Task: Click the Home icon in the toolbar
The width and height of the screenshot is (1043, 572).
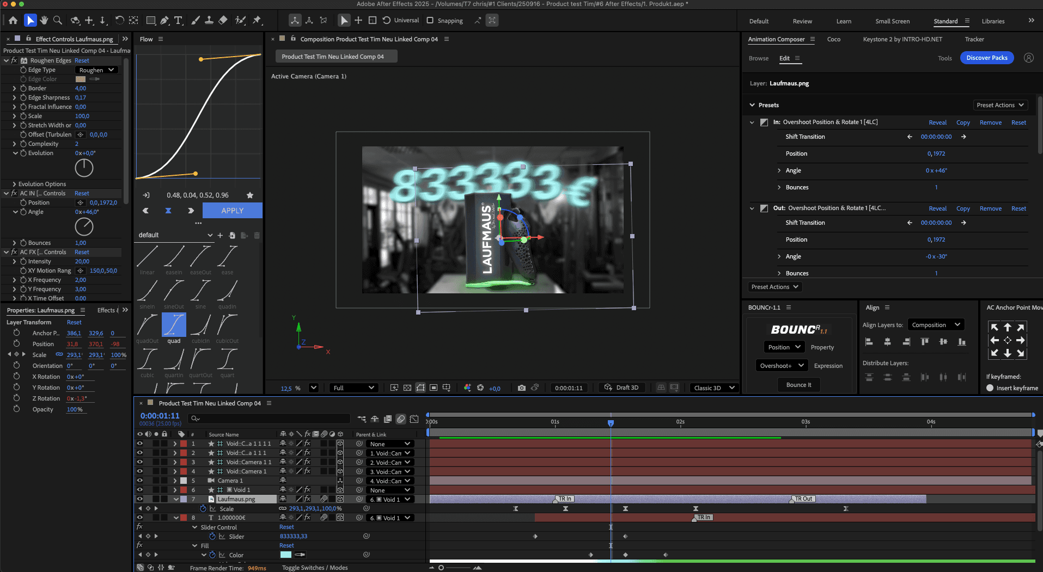Action: click(13, 21)
